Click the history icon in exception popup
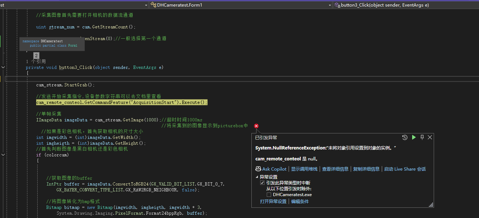 tap(404, 137)
